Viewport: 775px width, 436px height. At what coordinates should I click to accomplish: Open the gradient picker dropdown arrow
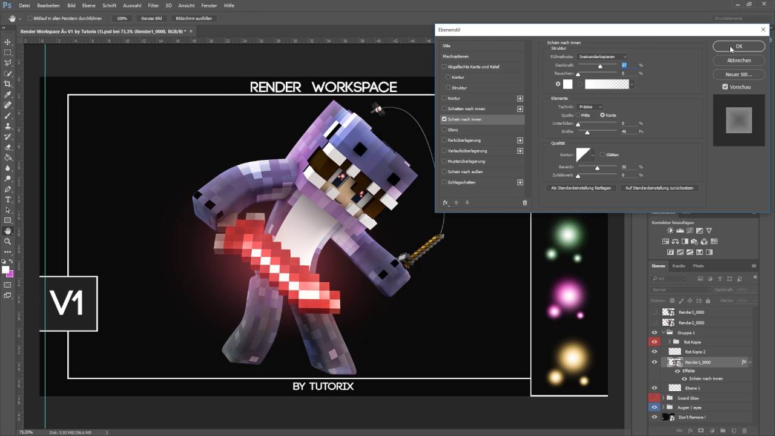click(x=632, y=84)
